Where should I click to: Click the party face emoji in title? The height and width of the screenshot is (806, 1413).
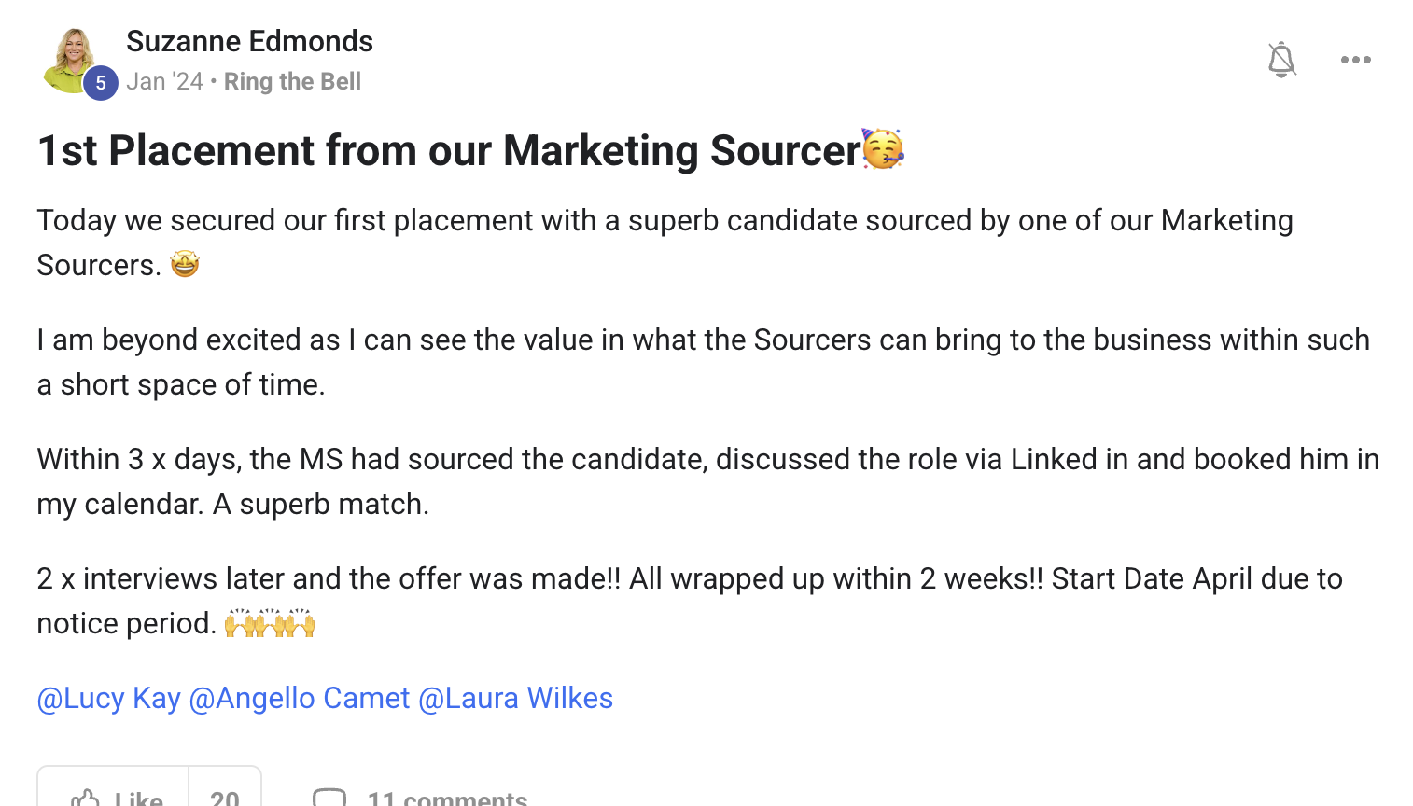coord(883,149)
